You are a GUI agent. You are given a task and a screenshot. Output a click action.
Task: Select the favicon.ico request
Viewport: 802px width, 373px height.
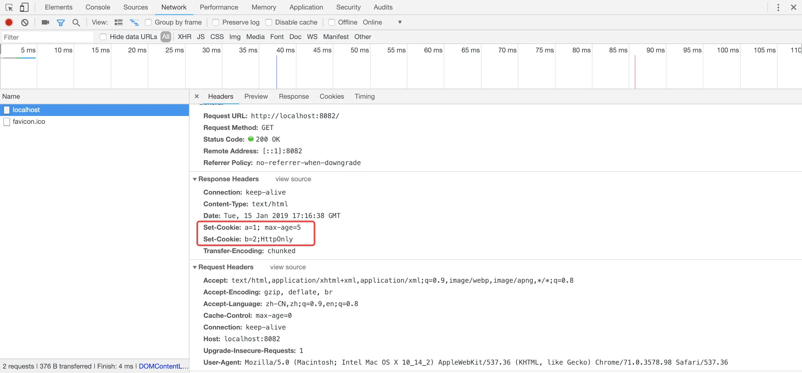click(x=29, y=122)
